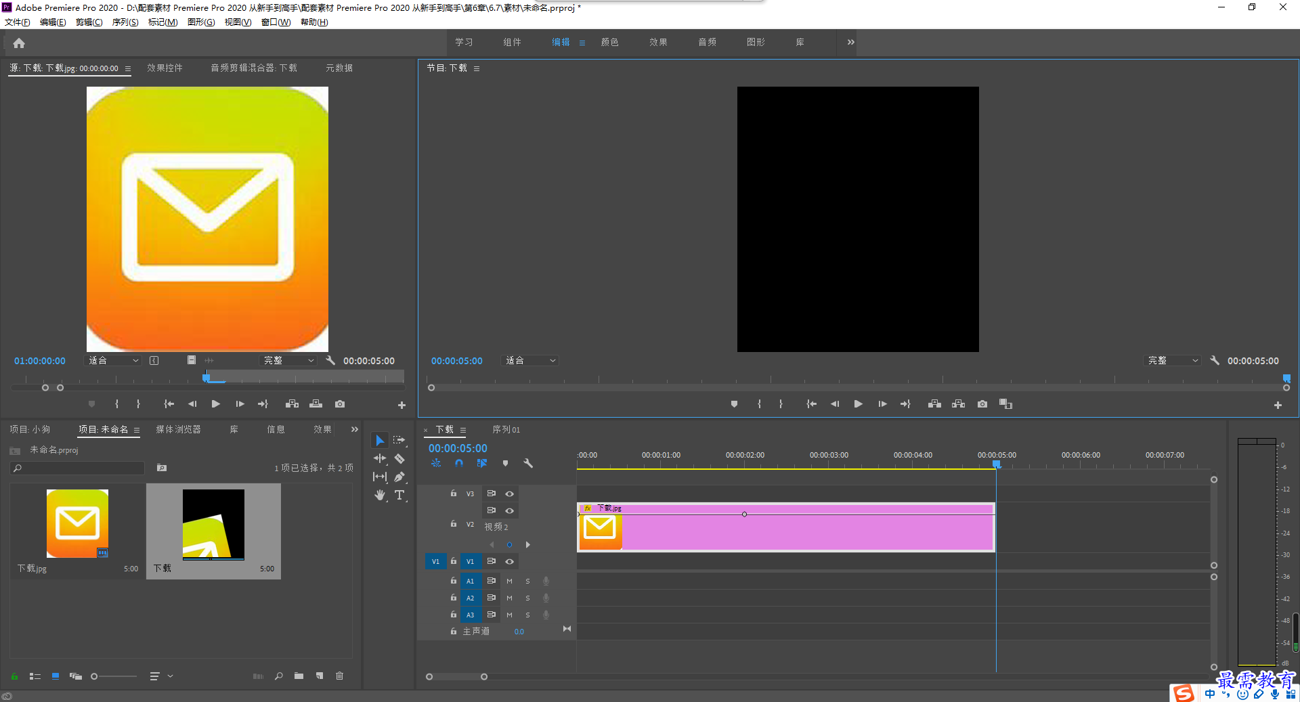Click New Bin folder icon in project panel
The image size is (1300, 702).
[x=299, y=676]
